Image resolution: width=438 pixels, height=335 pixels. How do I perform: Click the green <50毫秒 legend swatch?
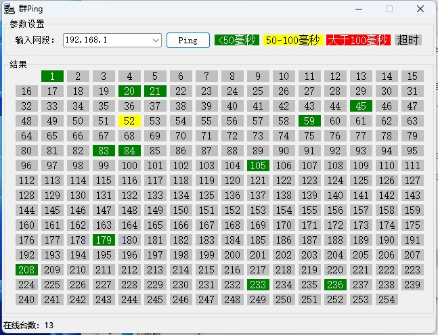click(237, 40)
